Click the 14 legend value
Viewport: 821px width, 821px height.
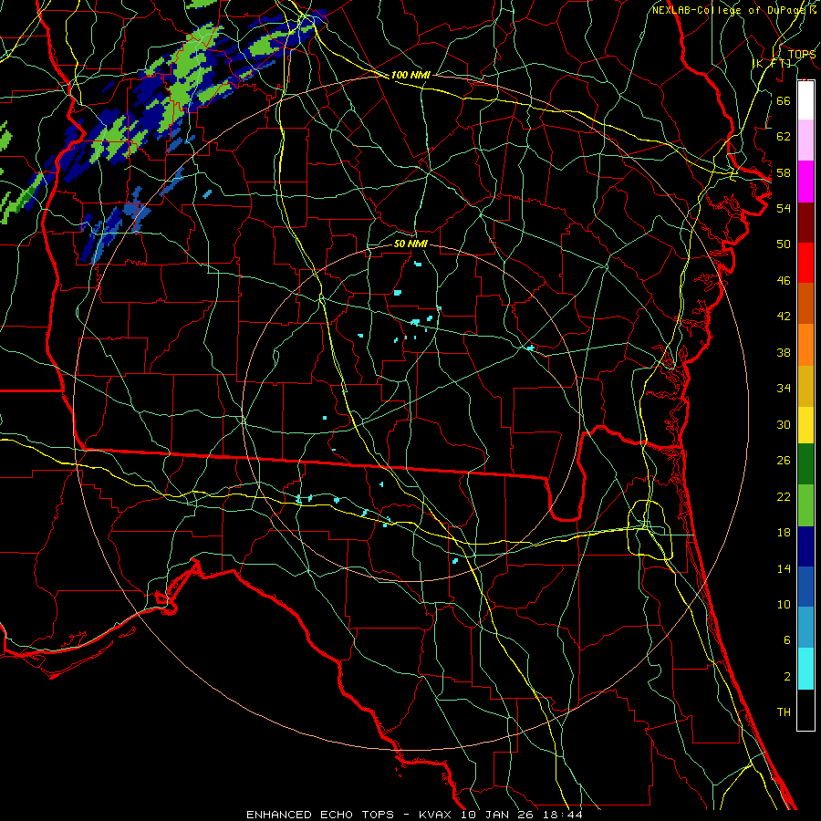point(784,568)
